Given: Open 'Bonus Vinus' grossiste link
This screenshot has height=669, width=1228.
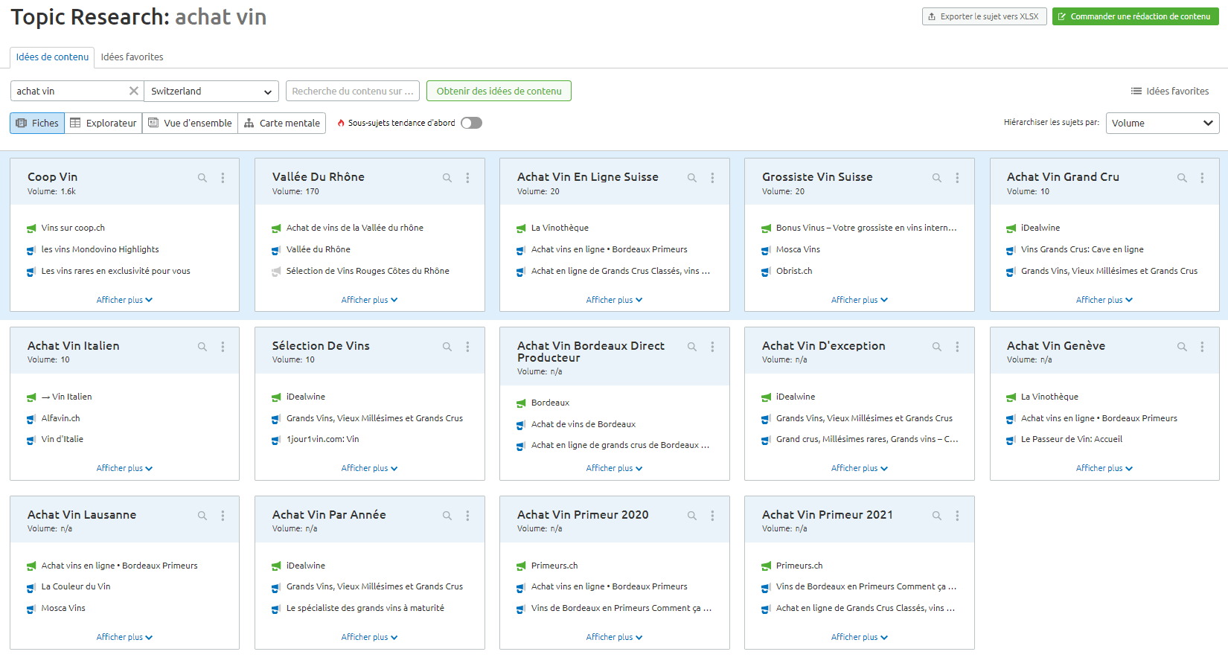Looking at the screenshot, I should [866, 228].
